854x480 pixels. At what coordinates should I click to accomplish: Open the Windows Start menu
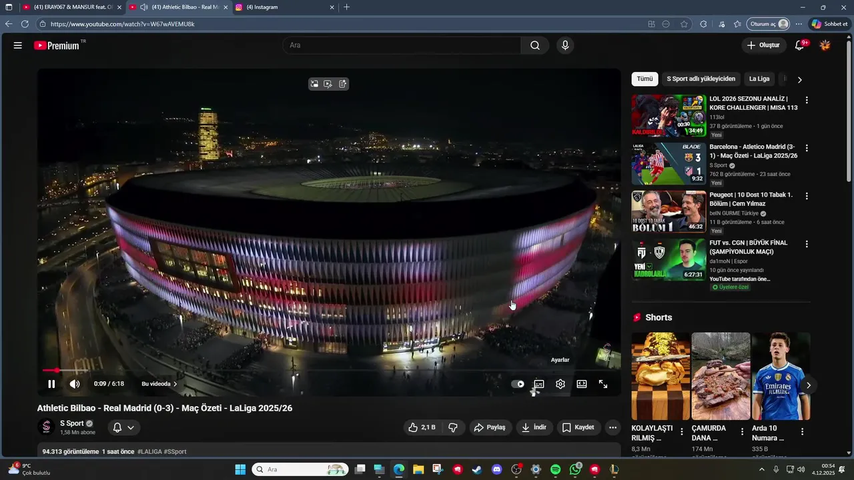(240, 469)
